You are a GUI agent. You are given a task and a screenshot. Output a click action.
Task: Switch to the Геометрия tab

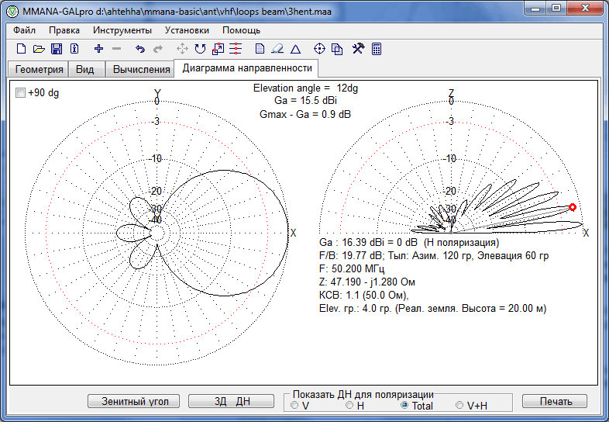point(39,69)
